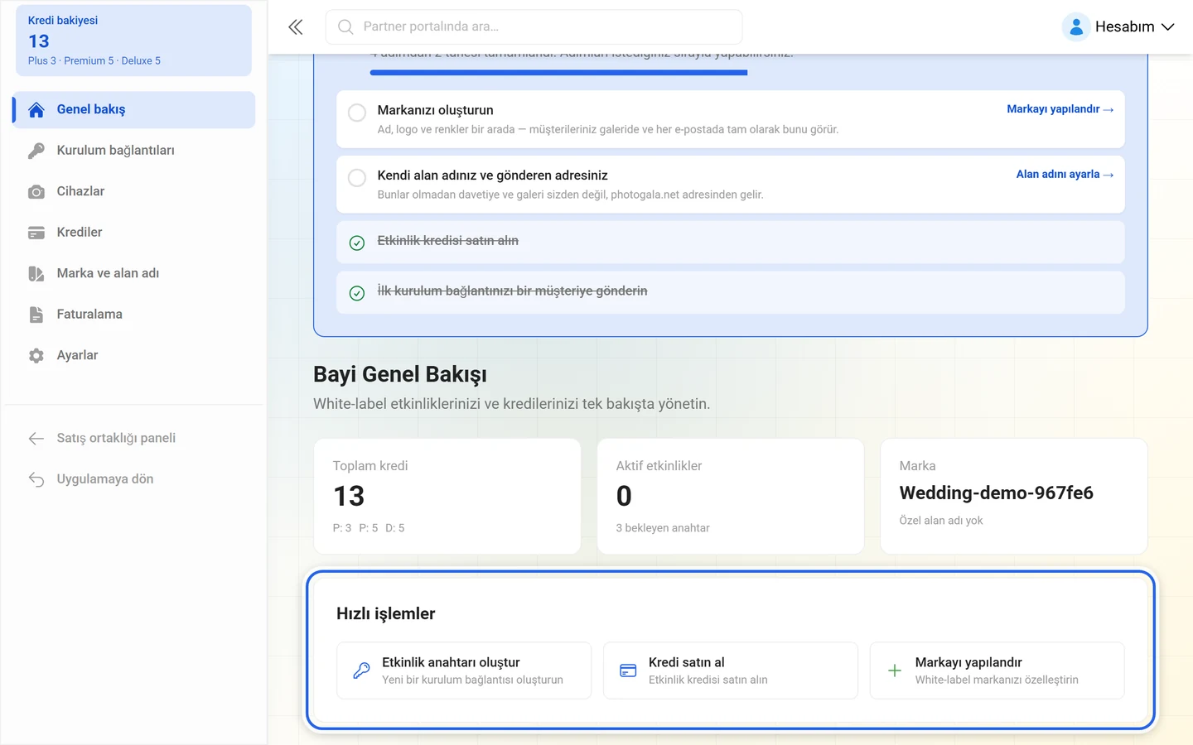
Task: Toggle the check for İlk kurulum bağlantınızı step
Action: click(x=357, y=293)
